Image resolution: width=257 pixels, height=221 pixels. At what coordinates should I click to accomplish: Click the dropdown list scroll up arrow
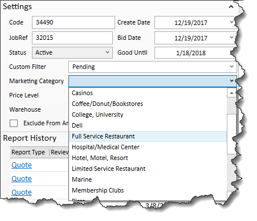231,93
